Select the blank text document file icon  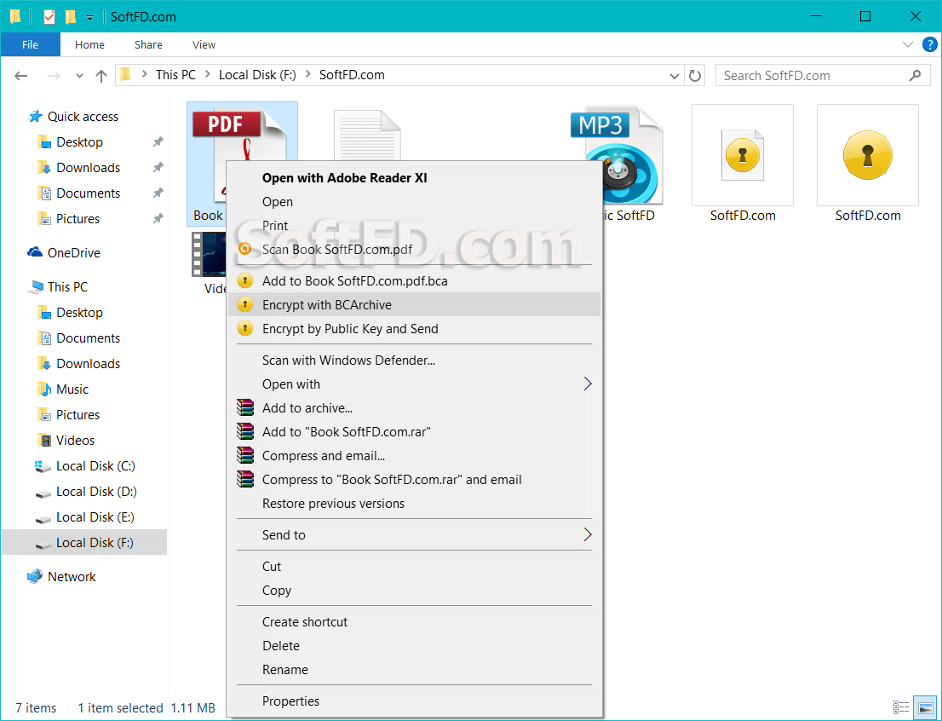(x=367, y=136)
